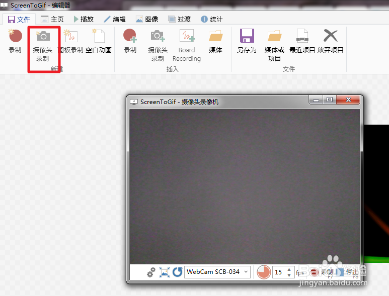Close the 摄像头录像机 window
Viewport: 389px width, 296px height.
click(348, 100)
